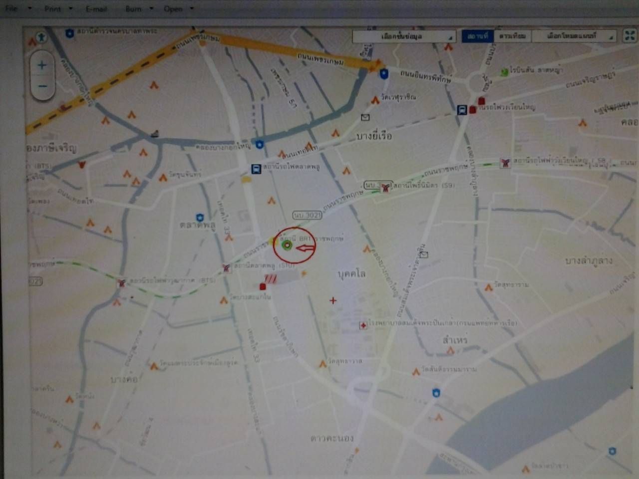Click the Open menu item

[173, 9]
